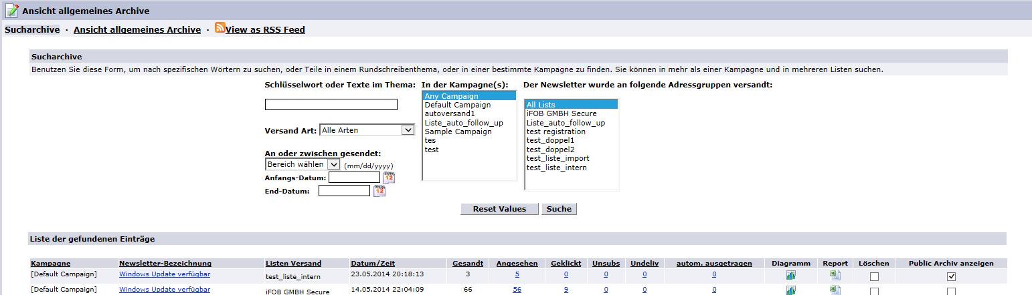Expand the Versand Art dropdown
The width and height of the screenshot is (1032, 295).
pyautogui.click(x=367, y=130)
